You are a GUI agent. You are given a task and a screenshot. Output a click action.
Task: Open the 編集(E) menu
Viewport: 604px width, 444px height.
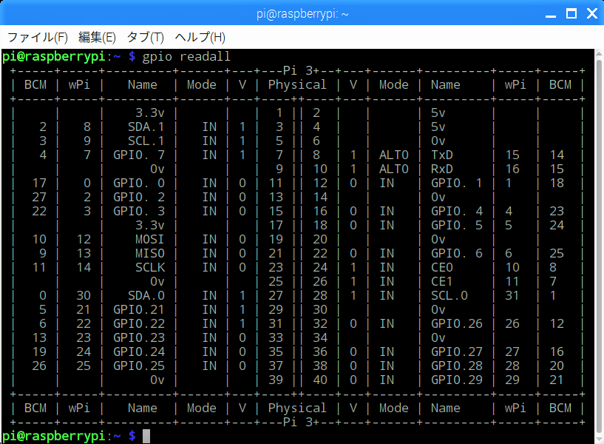pos(97,38)
